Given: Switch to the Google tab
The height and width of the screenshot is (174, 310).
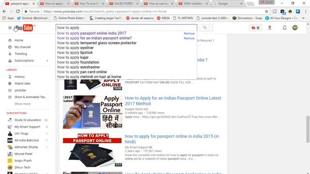Looking at the screenshot, I should point(228,3).
